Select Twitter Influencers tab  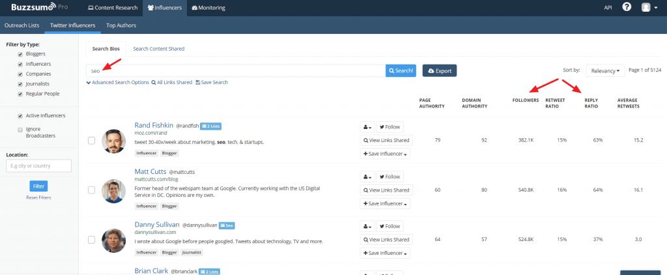pos(73,25)
